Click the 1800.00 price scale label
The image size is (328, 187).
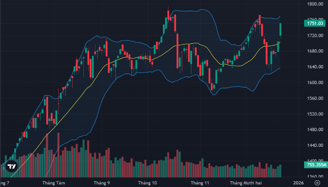click(316, 4)
